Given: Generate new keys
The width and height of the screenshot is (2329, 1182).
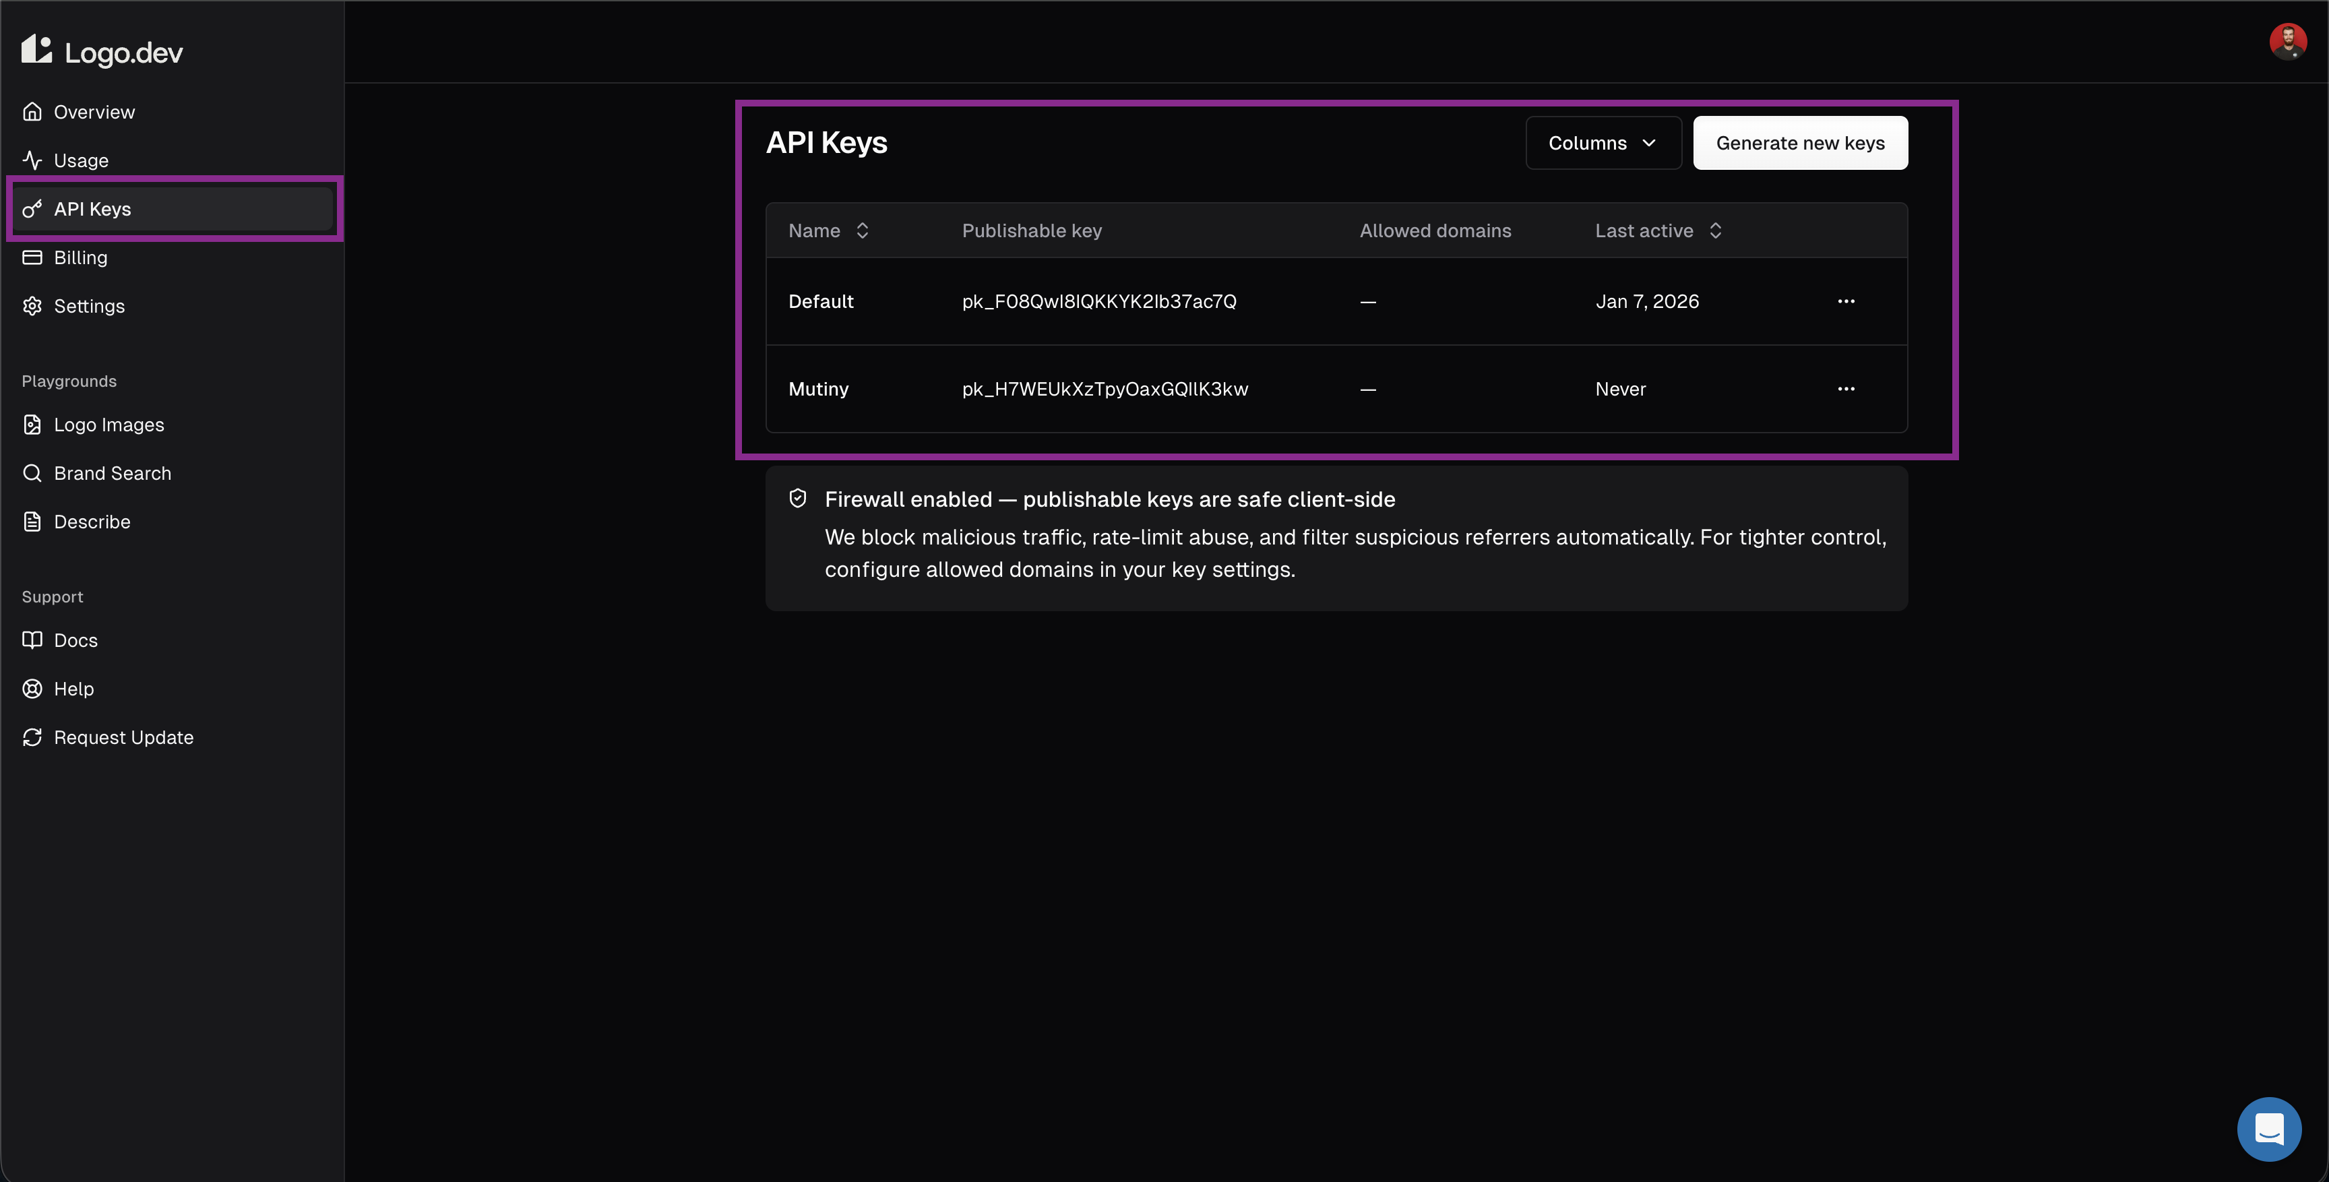Looking at the screenshot, I should 1800,143.
